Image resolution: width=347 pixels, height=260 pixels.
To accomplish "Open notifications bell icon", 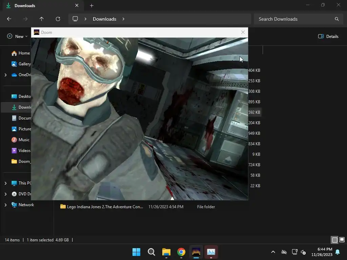I will (338, 252).
